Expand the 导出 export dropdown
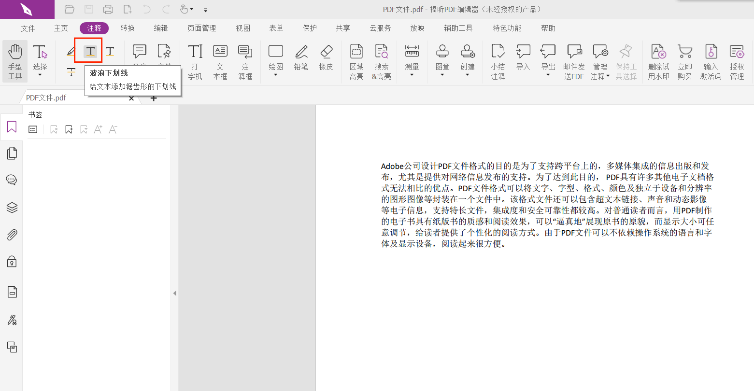 tap(548, 75)
